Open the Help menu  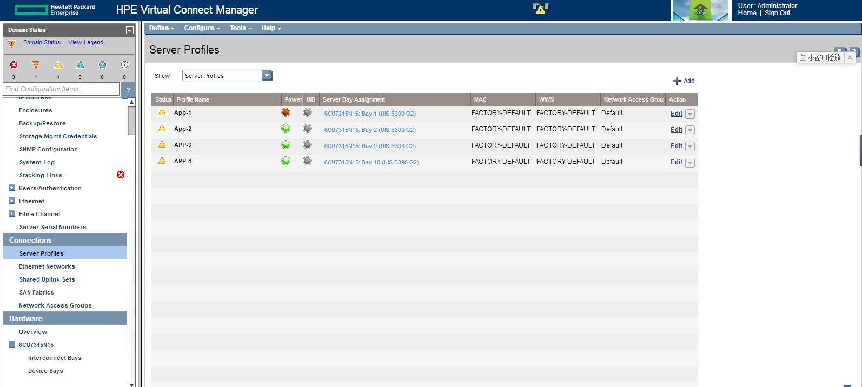[271, 28]
